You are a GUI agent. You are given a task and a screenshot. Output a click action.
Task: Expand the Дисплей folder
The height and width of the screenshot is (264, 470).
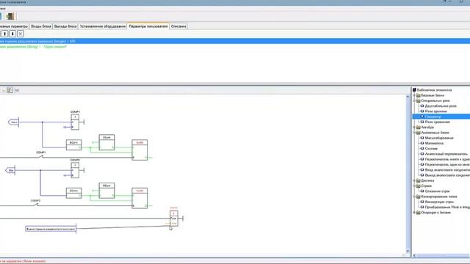[x=414, y=180]
